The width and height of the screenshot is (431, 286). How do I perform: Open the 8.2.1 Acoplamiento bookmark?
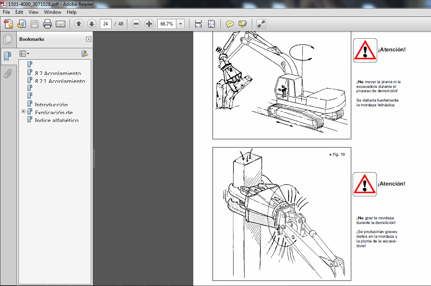click(60, 81)
